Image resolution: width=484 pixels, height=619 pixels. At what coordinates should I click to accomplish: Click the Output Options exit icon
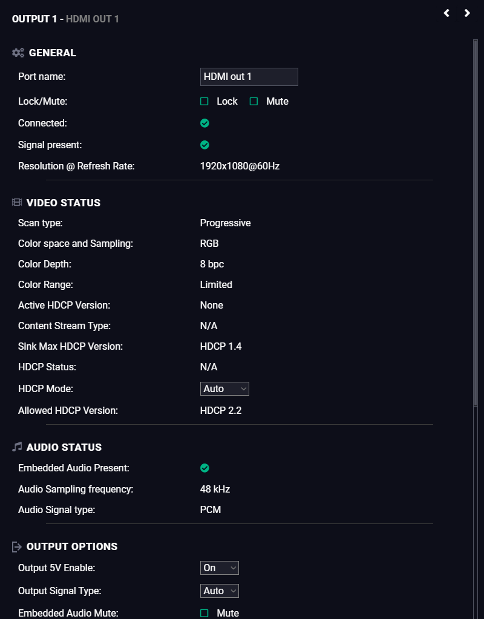pyautogui.click(x=17, y=547)
